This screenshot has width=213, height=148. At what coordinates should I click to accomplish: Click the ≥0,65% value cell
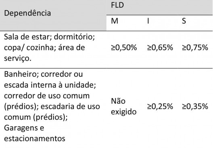[160, 47]
